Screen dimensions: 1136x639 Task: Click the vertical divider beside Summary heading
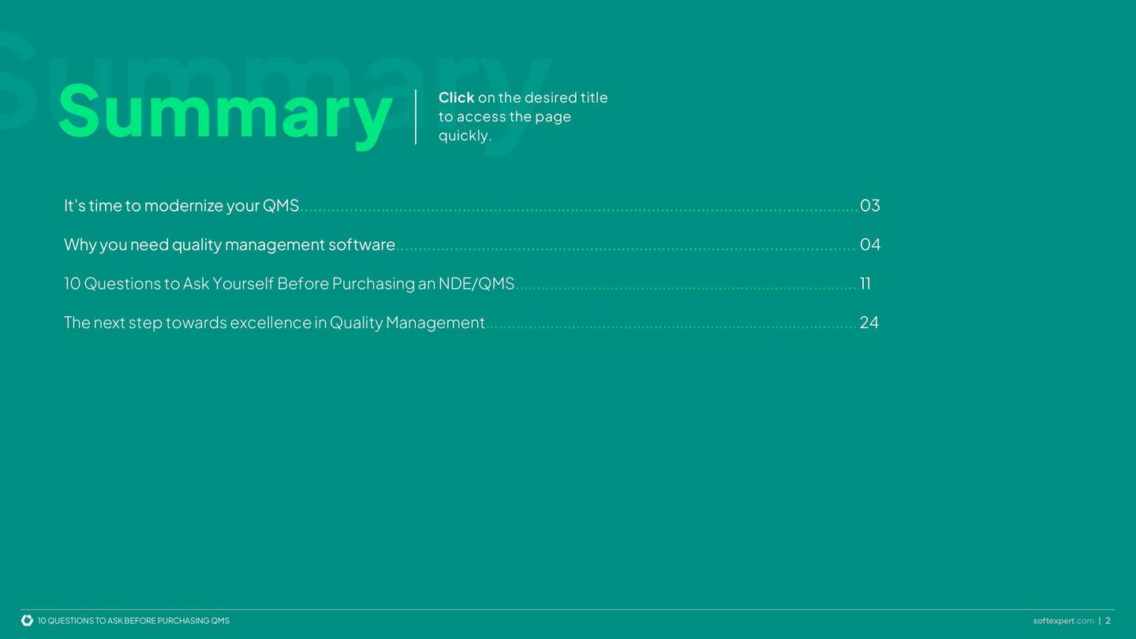[416, 117]
